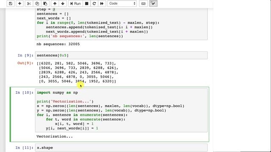Click the output row starting with 6320
This screenshot has height=152, width=271.
point(76,63)
